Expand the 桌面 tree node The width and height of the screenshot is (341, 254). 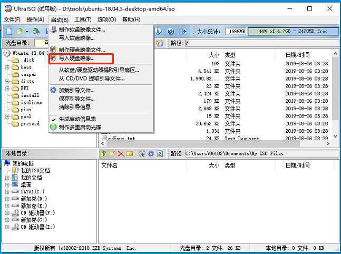coord(7,185)
